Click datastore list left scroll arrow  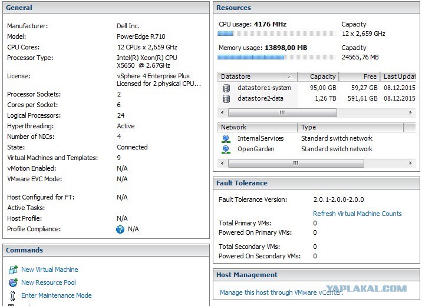click(222, 112)
